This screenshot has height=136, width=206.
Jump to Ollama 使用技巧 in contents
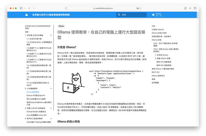point(158,76)
